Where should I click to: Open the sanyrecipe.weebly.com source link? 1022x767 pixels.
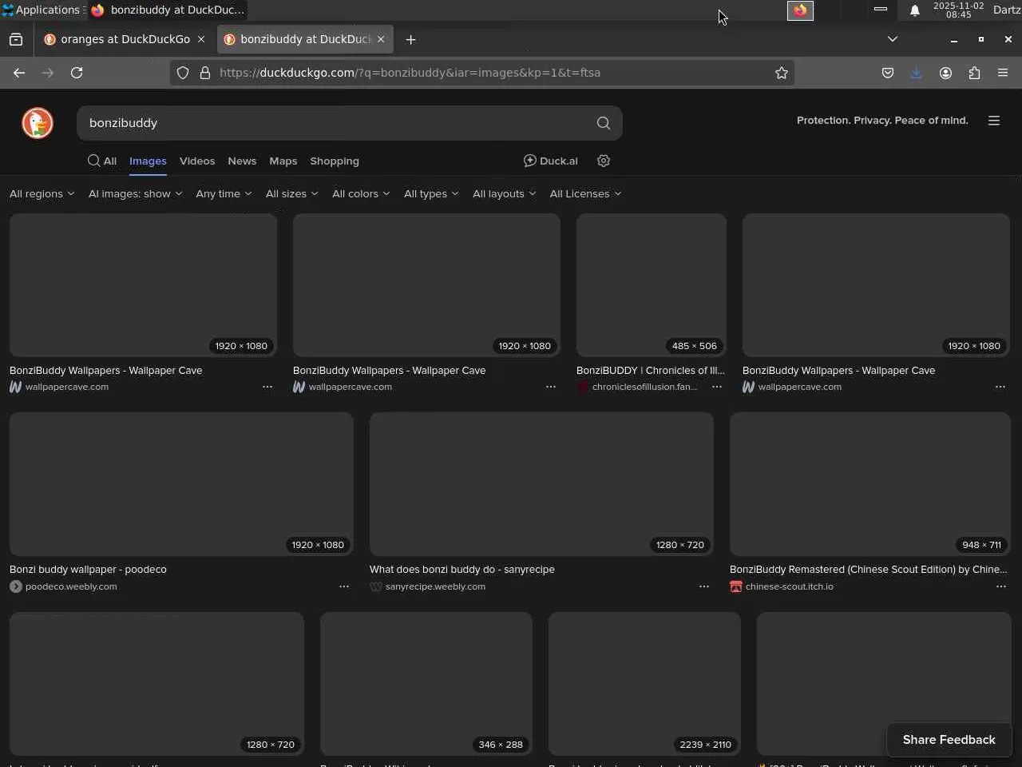click(x=435, y=586)
